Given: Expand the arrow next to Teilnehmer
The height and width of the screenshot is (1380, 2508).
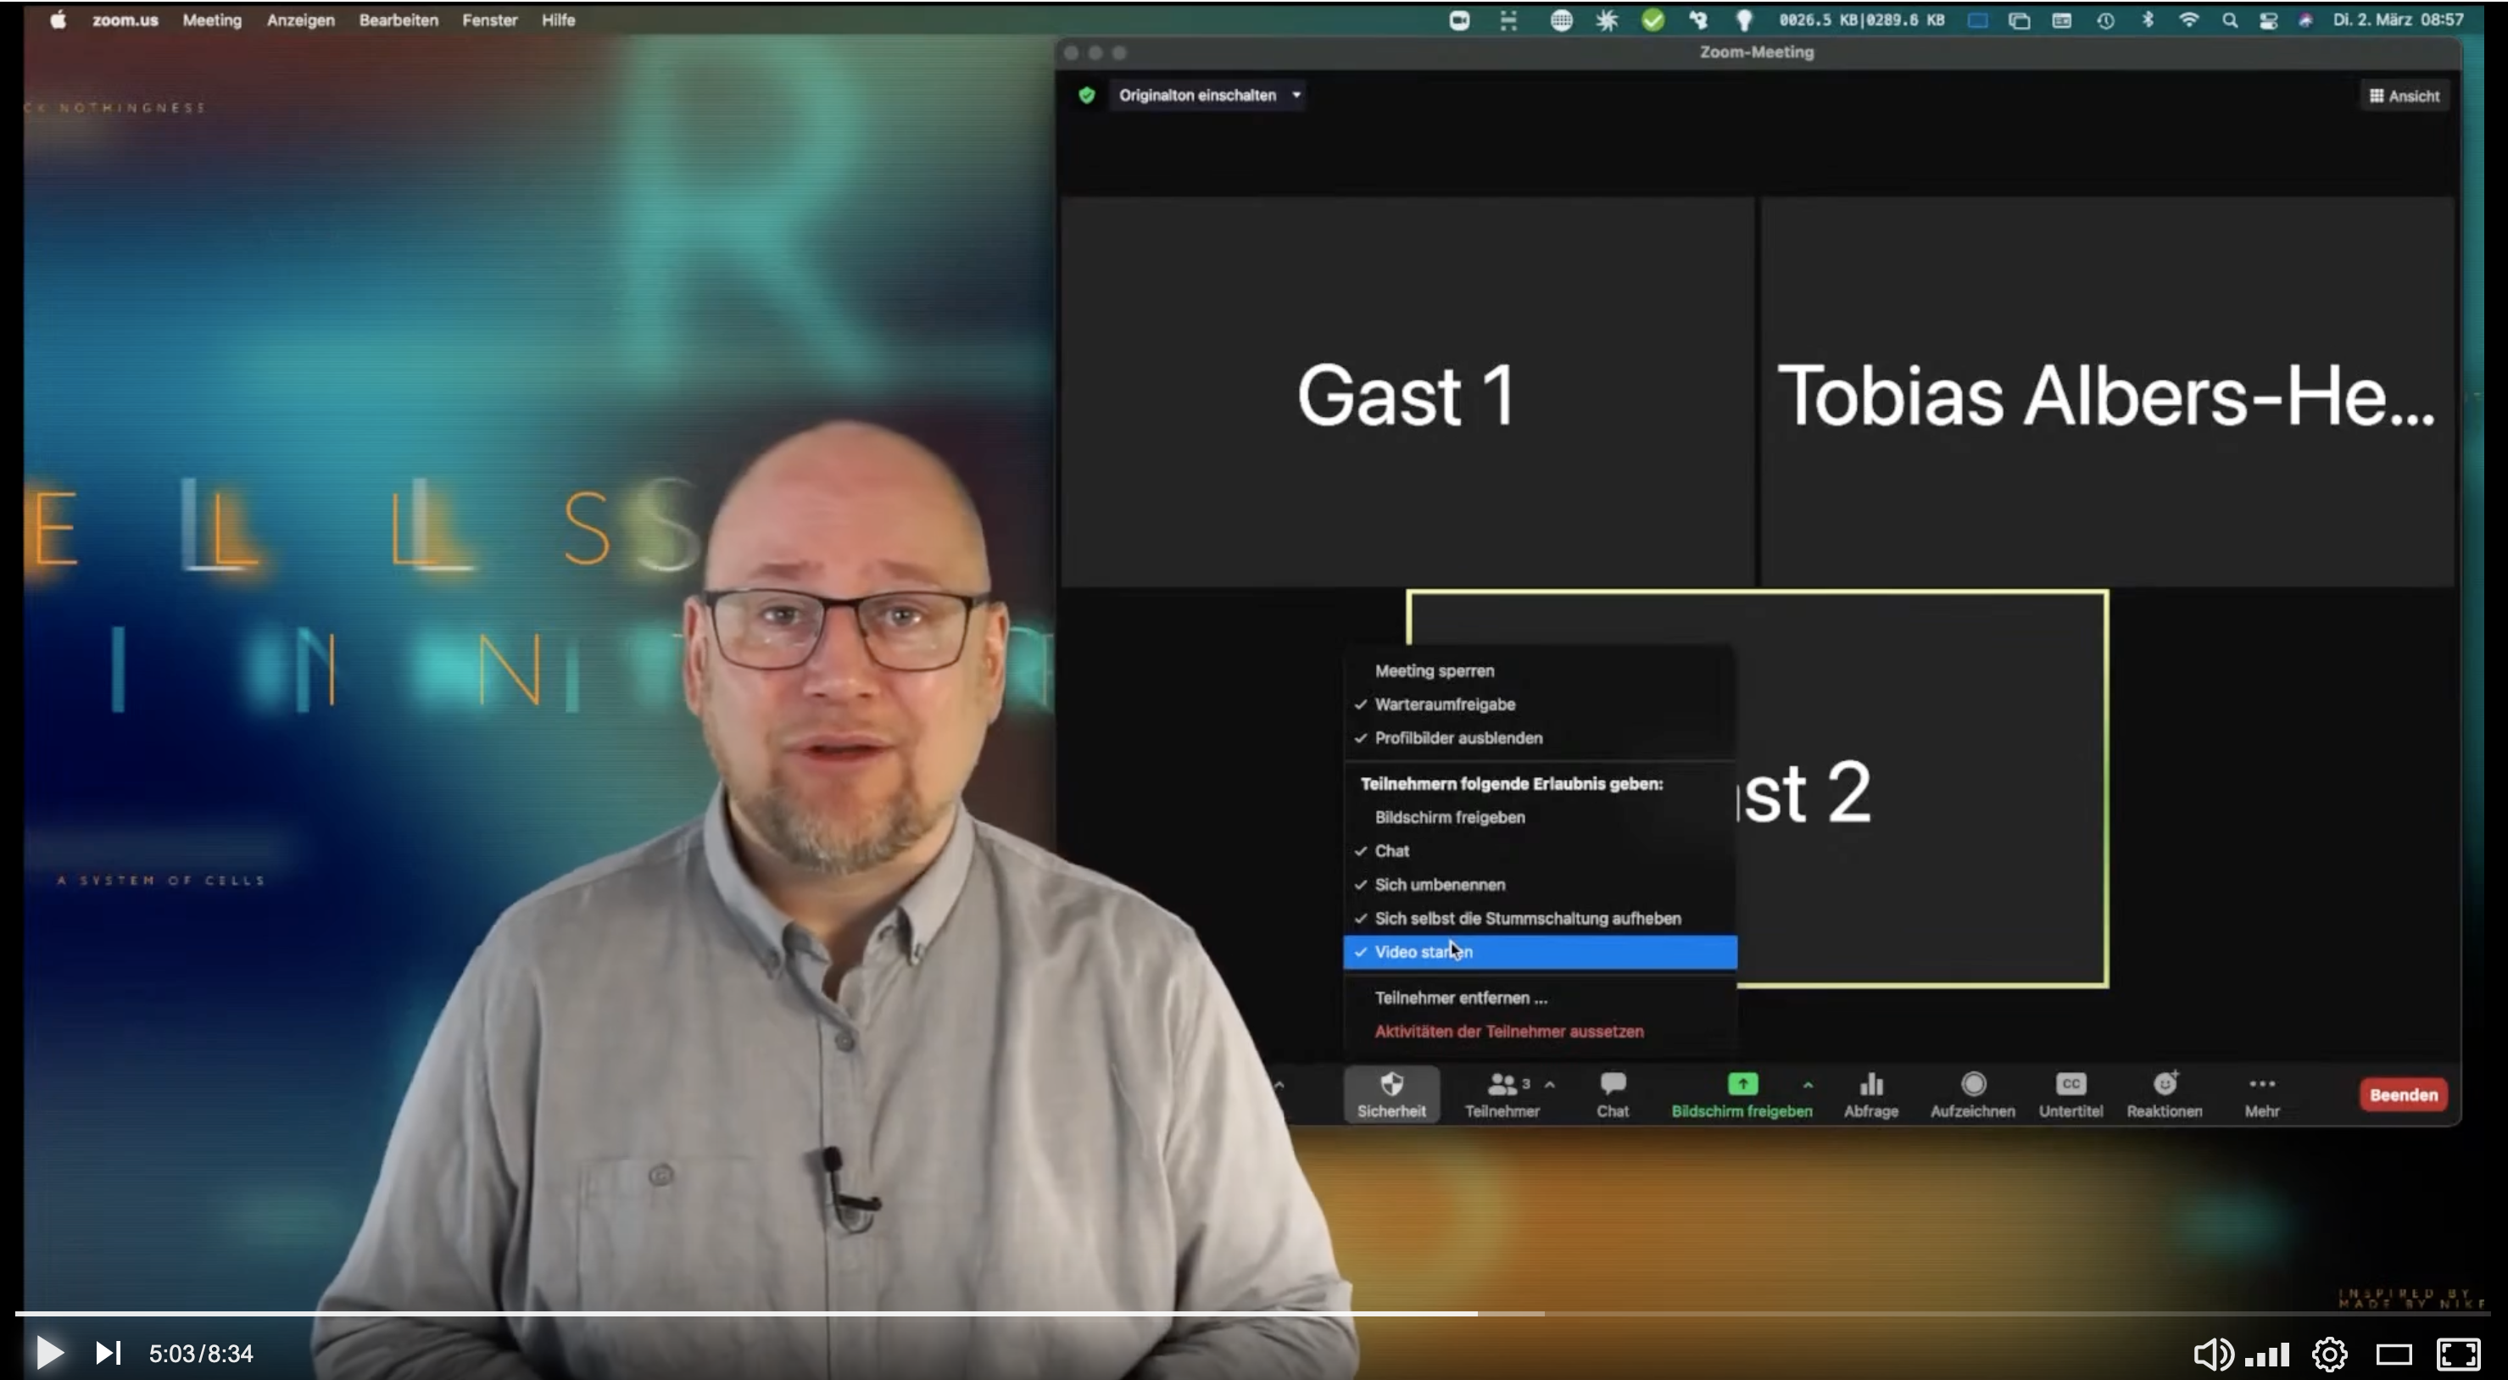Looking at the screenshot, I should click(1550, 1084).
